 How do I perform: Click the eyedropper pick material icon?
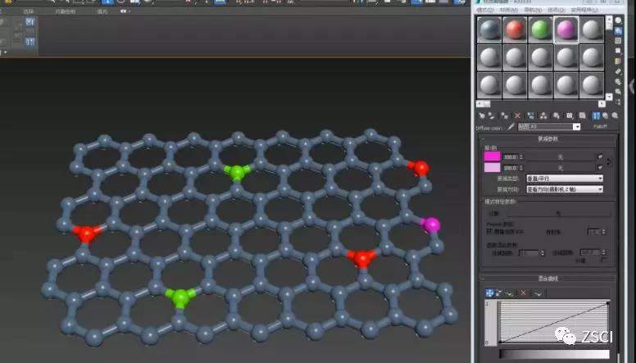[x=511, y=127]
